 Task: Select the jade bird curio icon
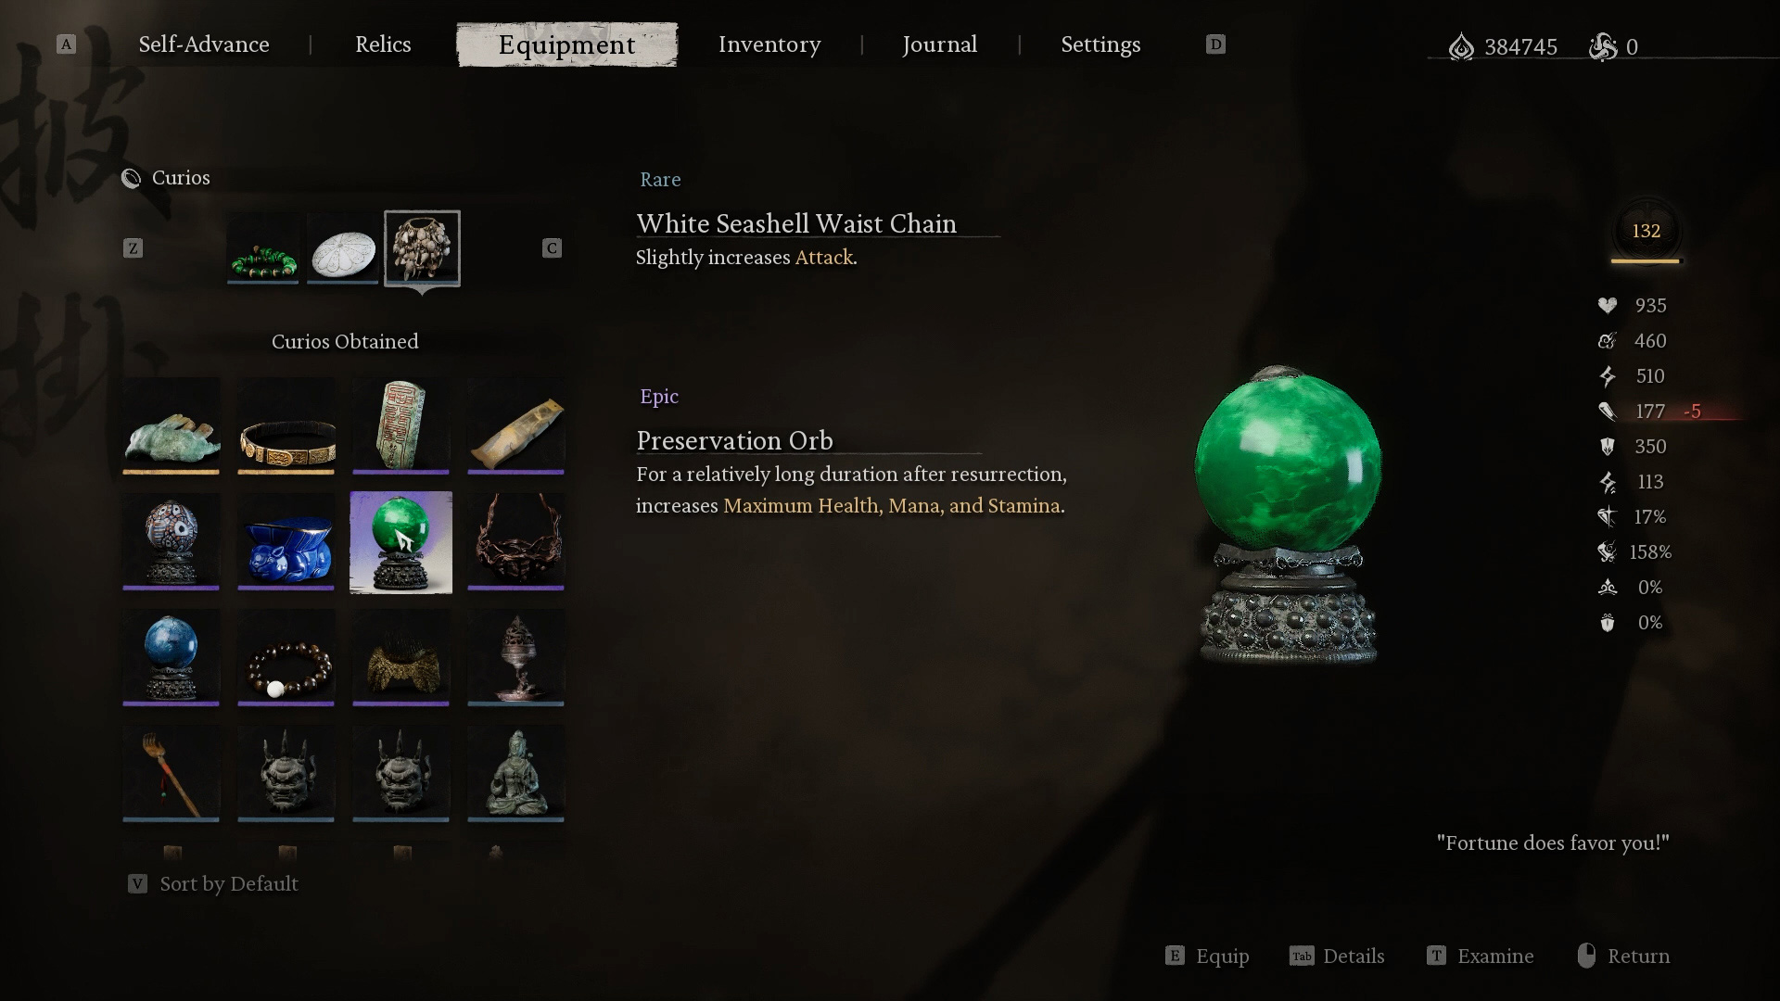coord(172,426)
